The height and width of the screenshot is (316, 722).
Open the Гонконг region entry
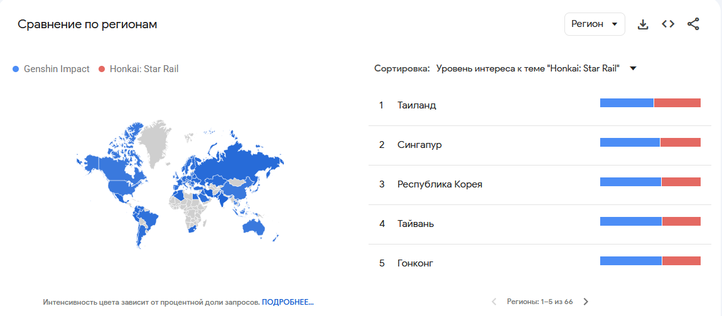click(x=415, y=263)
